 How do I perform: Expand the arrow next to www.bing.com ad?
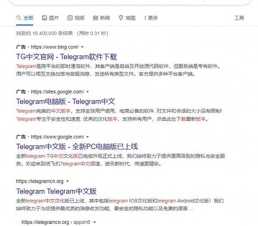(82, 47)
